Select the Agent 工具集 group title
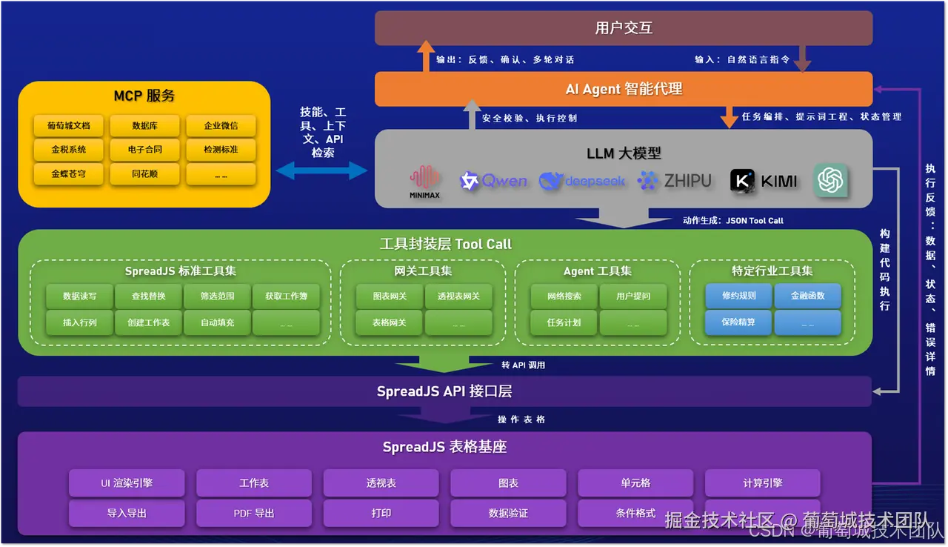The image size is (948, 547). coord(598,271)
